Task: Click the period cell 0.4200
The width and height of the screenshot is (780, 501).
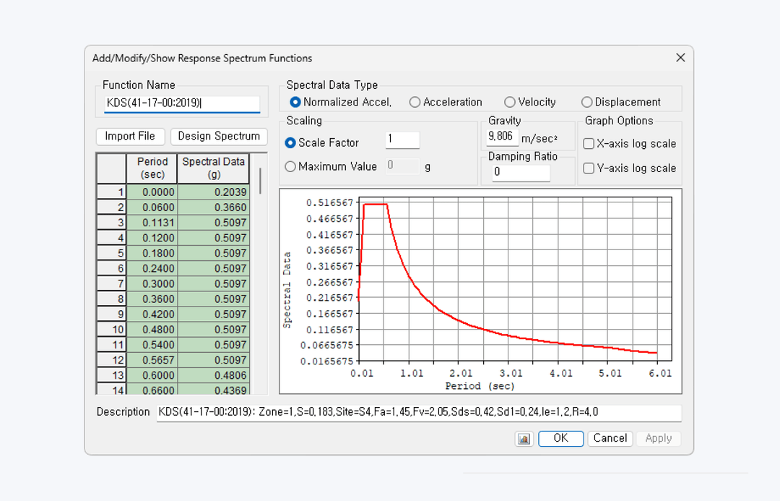Action: point(152,314)
